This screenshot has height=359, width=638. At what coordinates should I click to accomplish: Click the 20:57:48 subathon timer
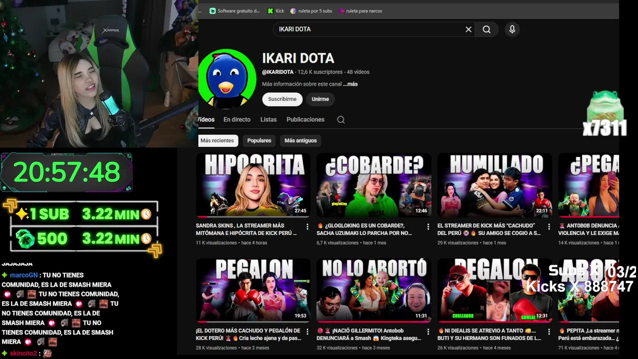(67, 172)
